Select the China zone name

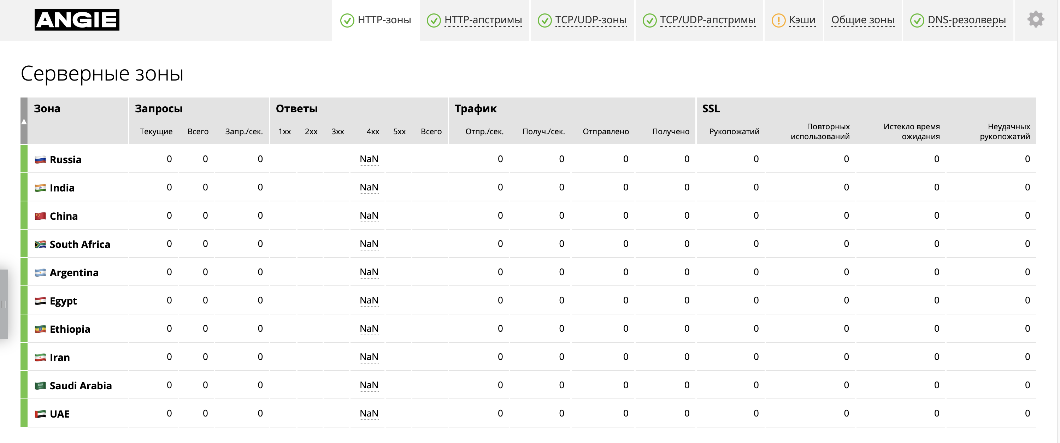point(64,216)
